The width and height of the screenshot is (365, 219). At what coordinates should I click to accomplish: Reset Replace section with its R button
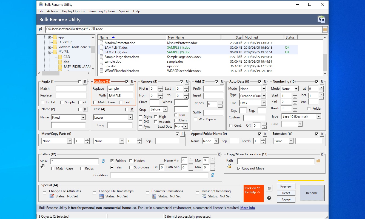point(132,82)
